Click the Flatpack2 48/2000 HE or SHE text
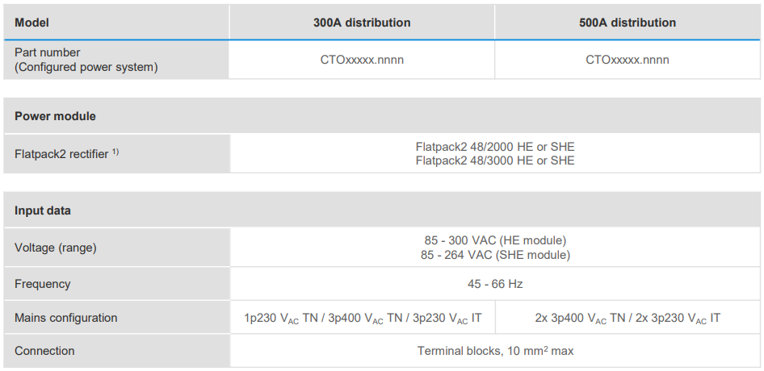Viewport: 764px width, 371px height. (495, 147)
